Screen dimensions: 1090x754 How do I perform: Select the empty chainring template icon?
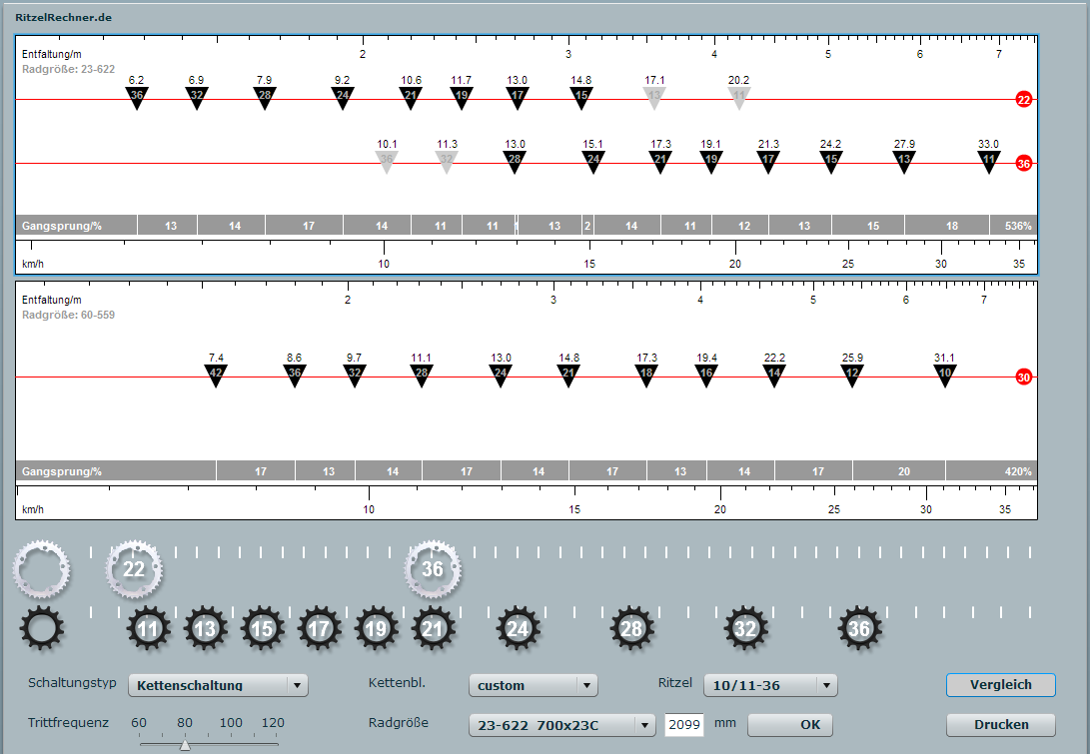tap(41, 569)
